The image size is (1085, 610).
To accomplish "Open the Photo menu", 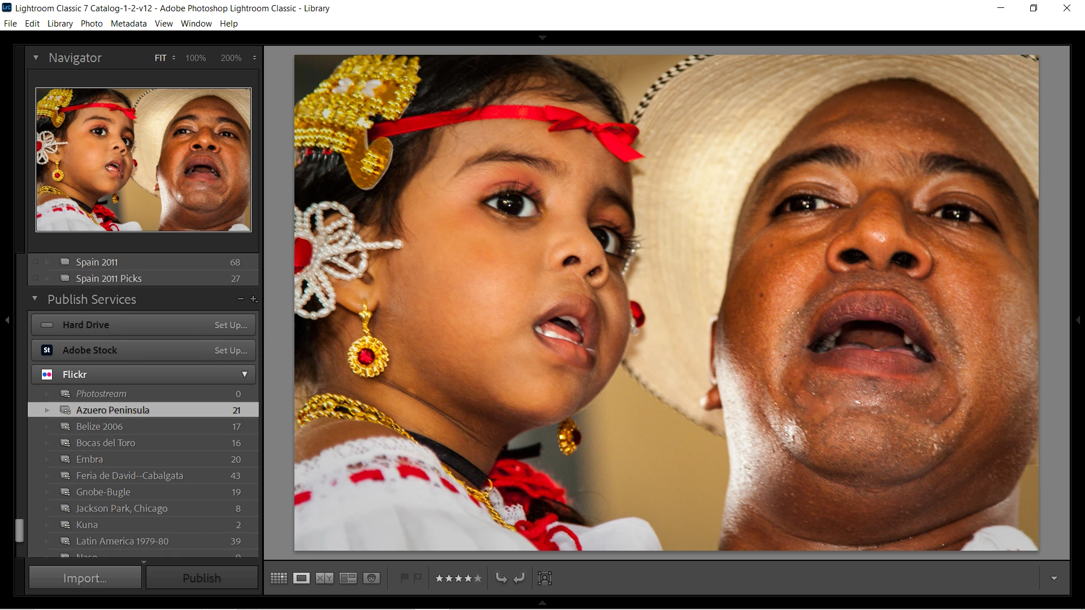I will 92,24.
